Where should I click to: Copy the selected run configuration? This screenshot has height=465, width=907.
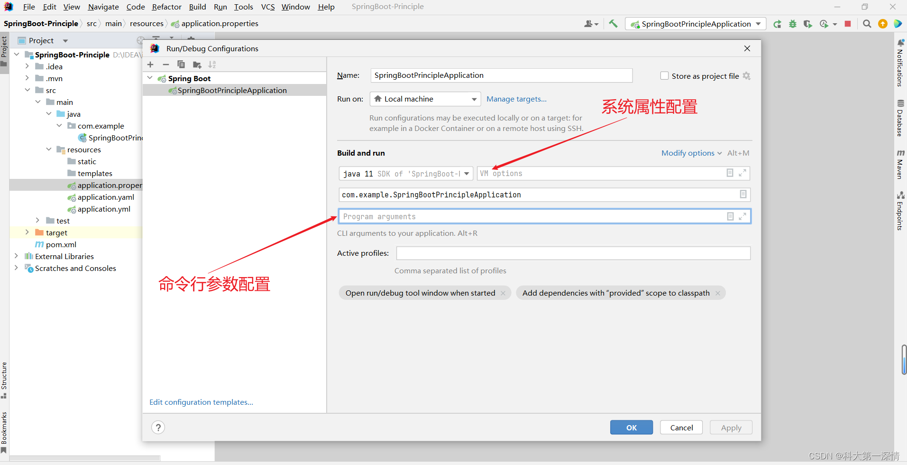(x=181, y=65)
